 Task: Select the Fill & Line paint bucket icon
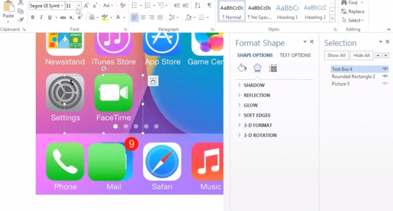(x=242, y=68)
